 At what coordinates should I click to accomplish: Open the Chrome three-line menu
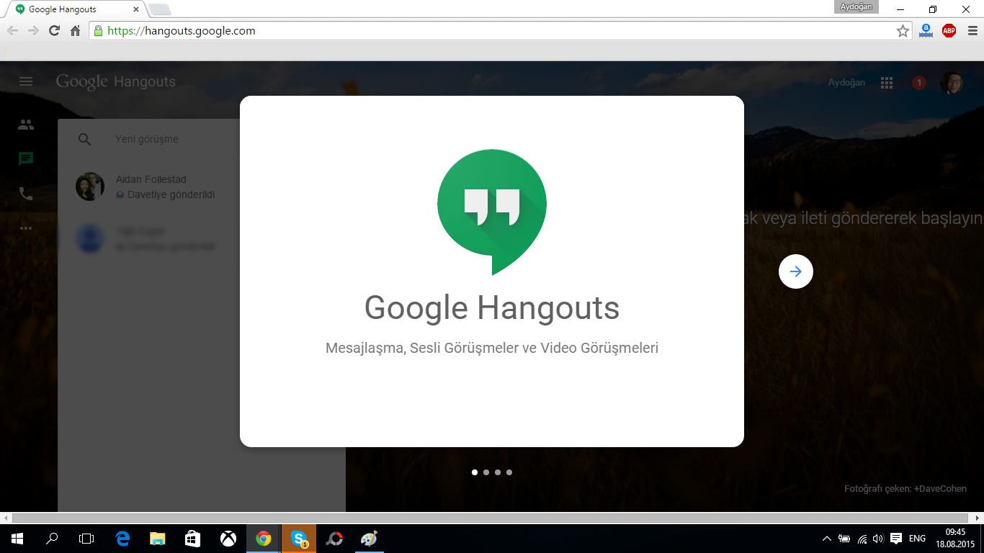pyautogui.click(x=972, y=31)
